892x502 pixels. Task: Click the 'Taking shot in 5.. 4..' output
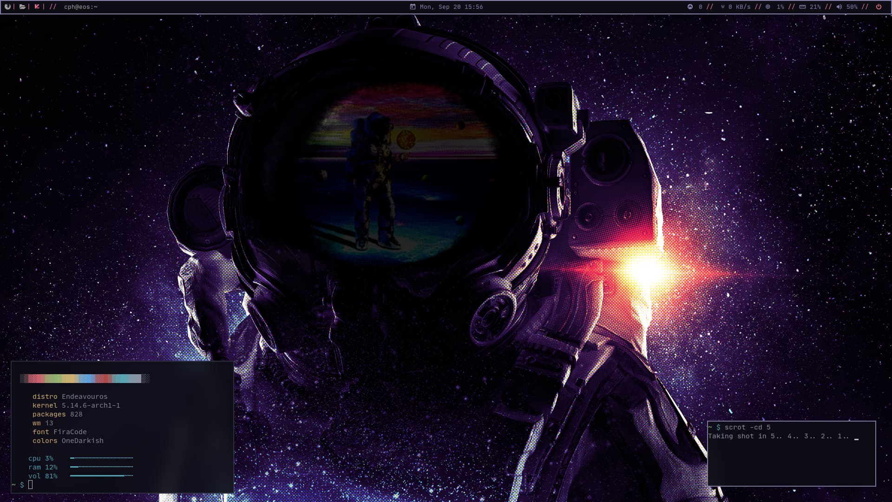(778, 436)
